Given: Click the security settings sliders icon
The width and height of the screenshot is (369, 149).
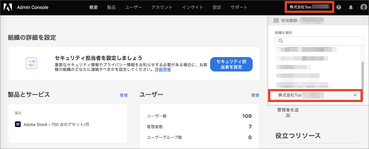Looking at the screenshot, I should pos(32,63).
